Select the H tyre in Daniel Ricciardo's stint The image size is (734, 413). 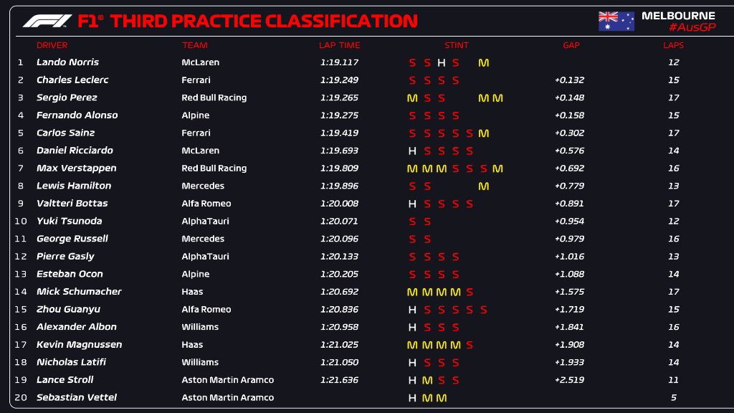pyautogui.click(x=412, y=151)
